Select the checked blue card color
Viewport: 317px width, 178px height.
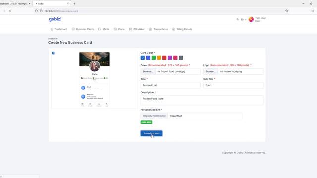(x=143, y=58)
